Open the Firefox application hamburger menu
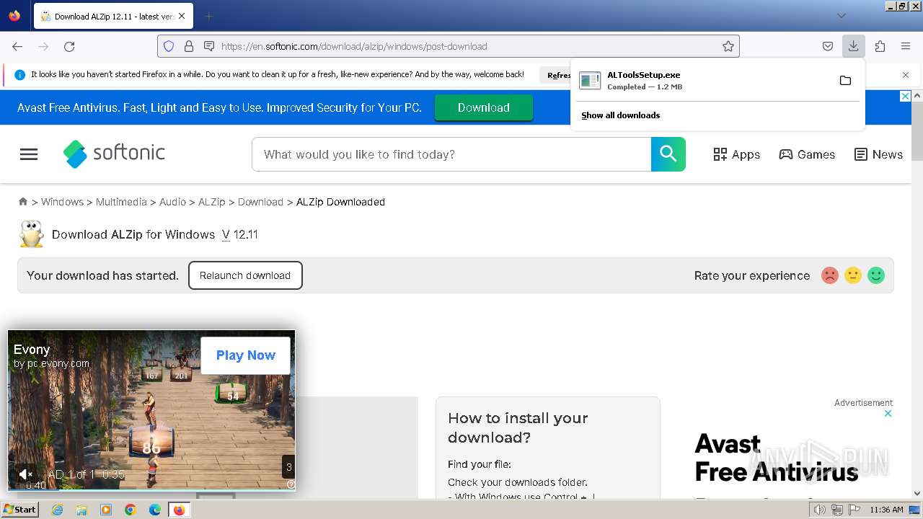Viewport: 923px width, 519px height. click(906, 46)
